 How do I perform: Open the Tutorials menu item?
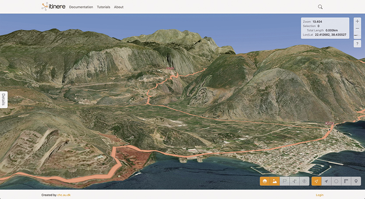pyautogui.click(x=103, y=7)
